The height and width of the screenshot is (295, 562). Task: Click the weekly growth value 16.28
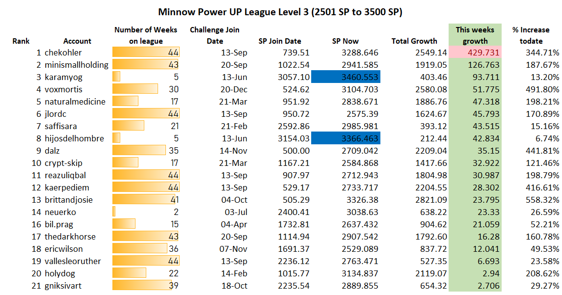tap(488, 237)
